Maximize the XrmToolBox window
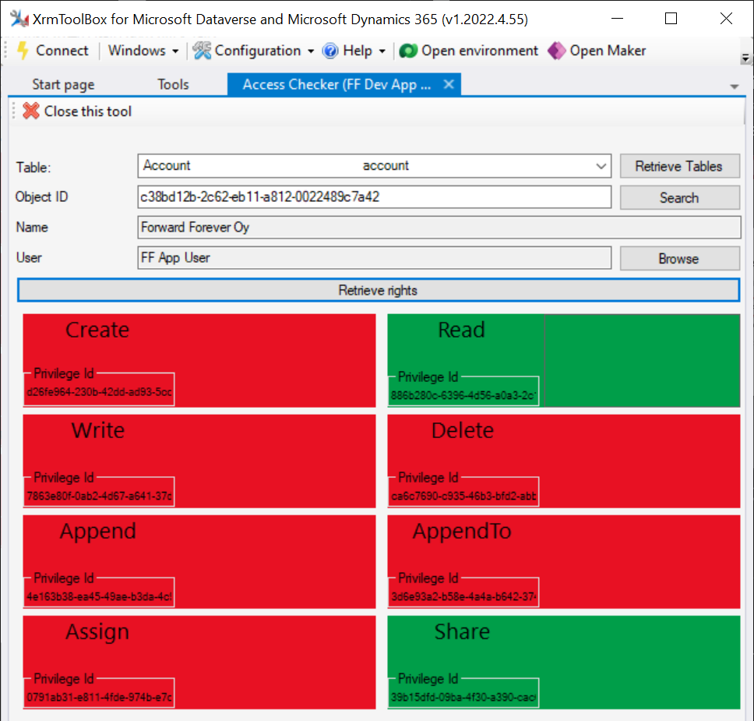This screenshot has width=754, height=721. click(671, 19)
